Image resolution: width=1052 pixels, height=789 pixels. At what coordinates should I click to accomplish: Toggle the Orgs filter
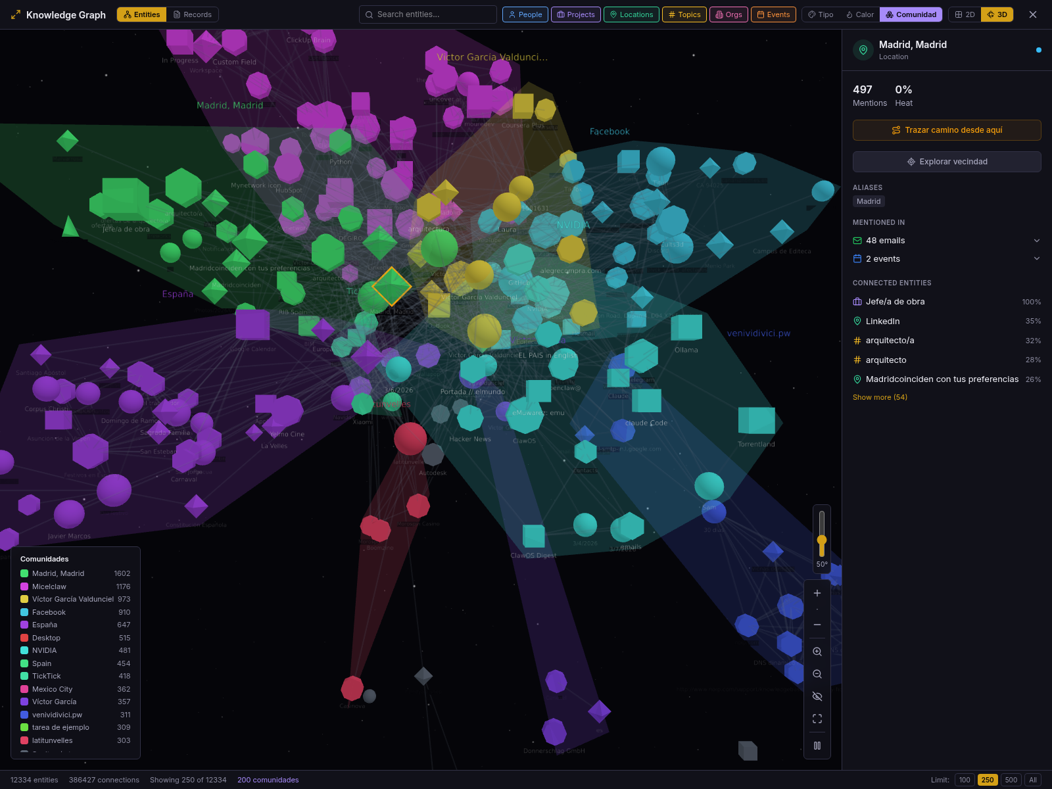(729, 14)
